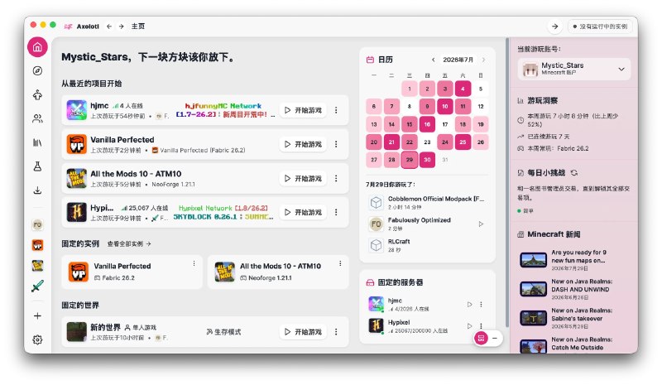
Task: Open Settings gear in sidebar
Action: pyautogui.click(x=37, y=339)
